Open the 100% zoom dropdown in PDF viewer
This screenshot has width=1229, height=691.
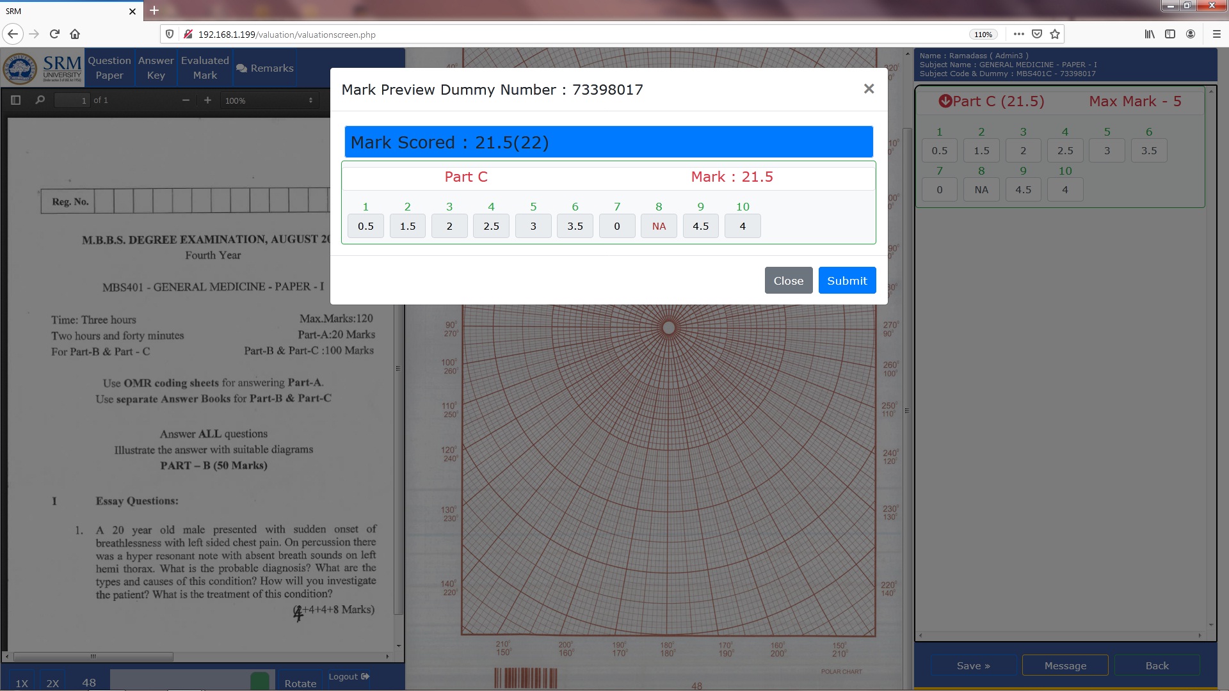269,100
